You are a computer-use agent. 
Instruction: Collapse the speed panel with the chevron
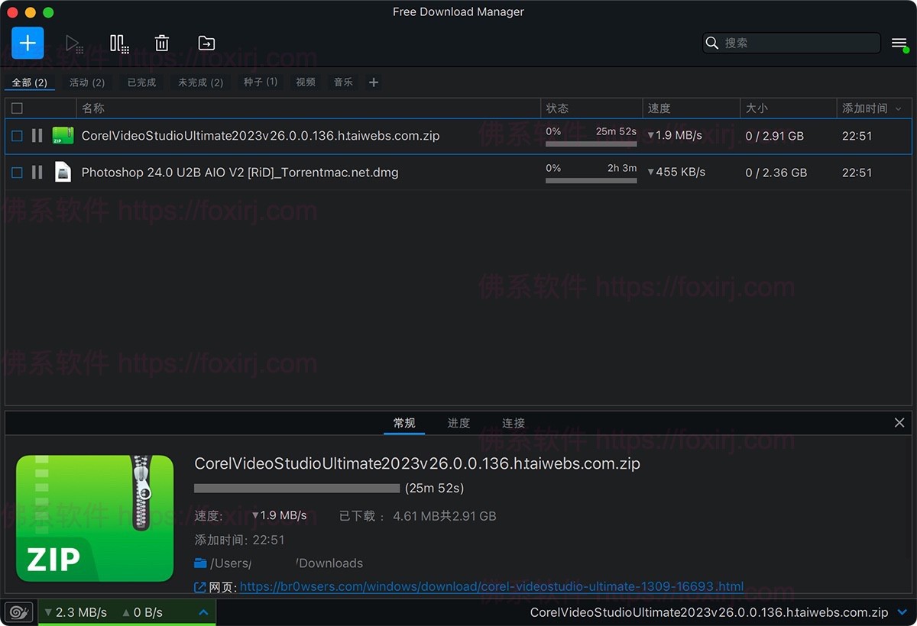click(x=203, y=611)
